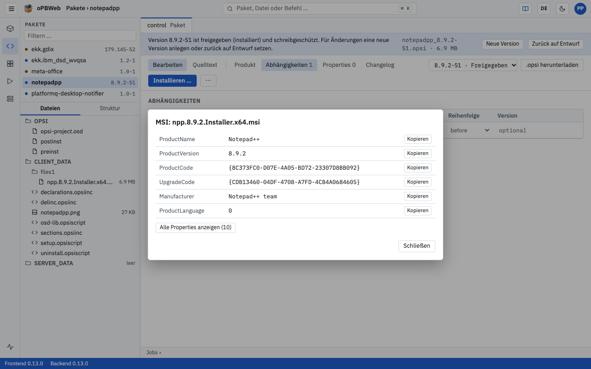Copy the ProductName value
Screen dimensions: 591x369
coord(418,139)
